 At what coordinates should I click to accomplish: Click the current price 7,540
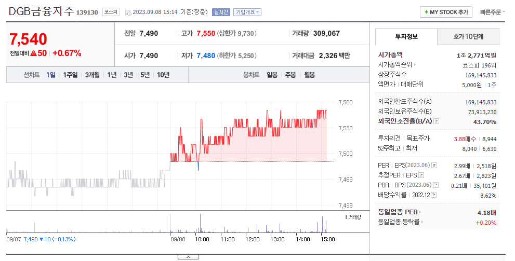28,39
